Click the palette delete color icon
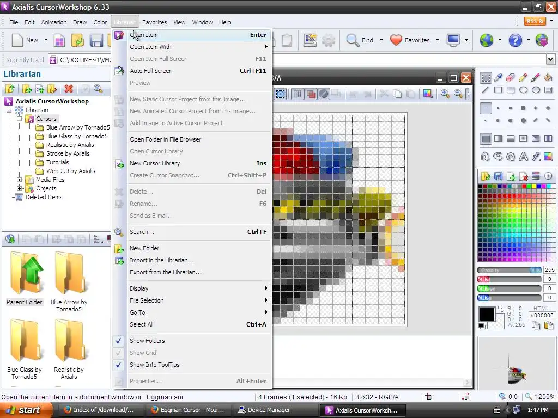 pyautogui.click(x=523, y=176)
